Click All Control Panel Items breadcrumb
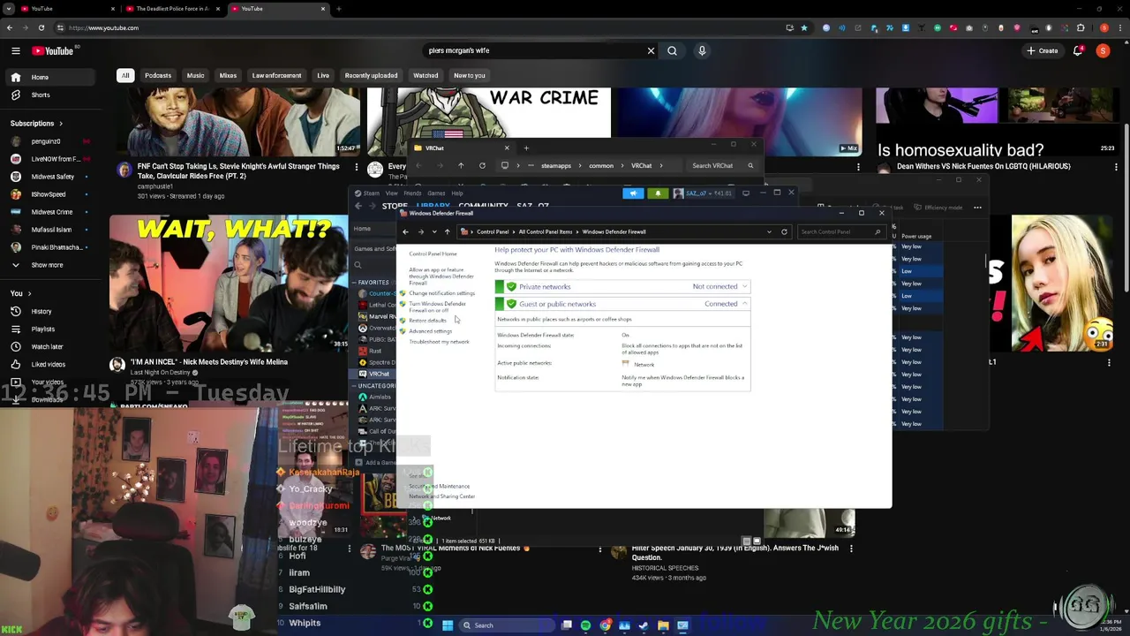The height and width of the screenshot is (636, 1130). (x=546, y=231)
